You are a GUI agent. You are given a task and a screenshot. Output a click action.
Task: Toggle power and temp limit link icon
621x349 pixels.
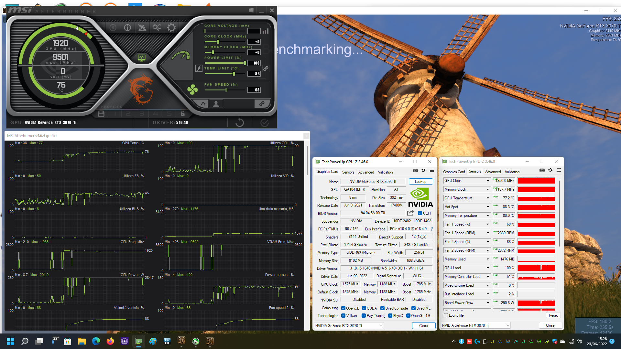tap(266, 69)
